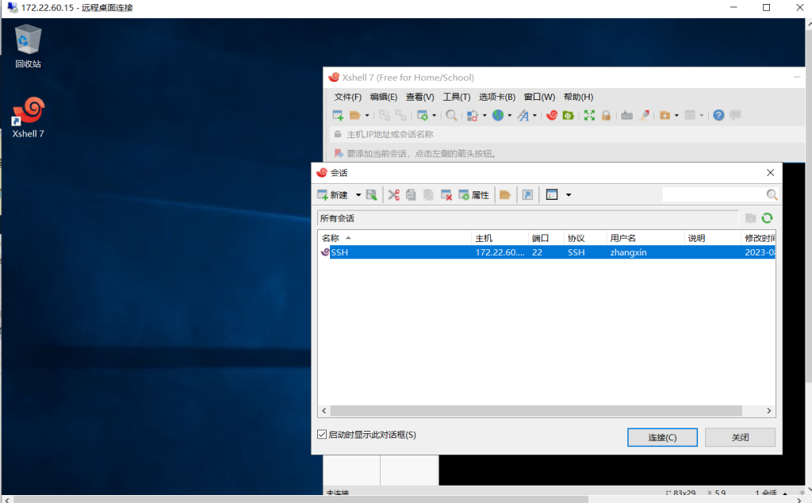Click the lock icon in Xshell toolbar
812x503 pixels.
click(606, 115)
